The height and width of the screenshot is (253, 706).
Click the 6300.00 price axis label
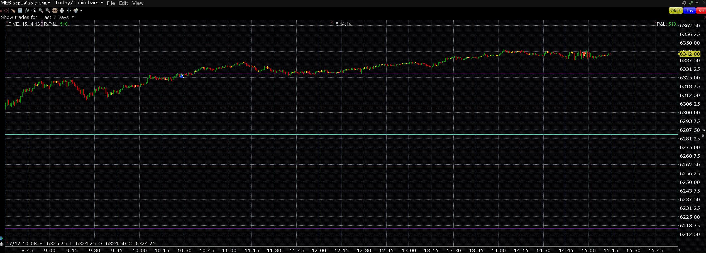(x=690, y=113)
